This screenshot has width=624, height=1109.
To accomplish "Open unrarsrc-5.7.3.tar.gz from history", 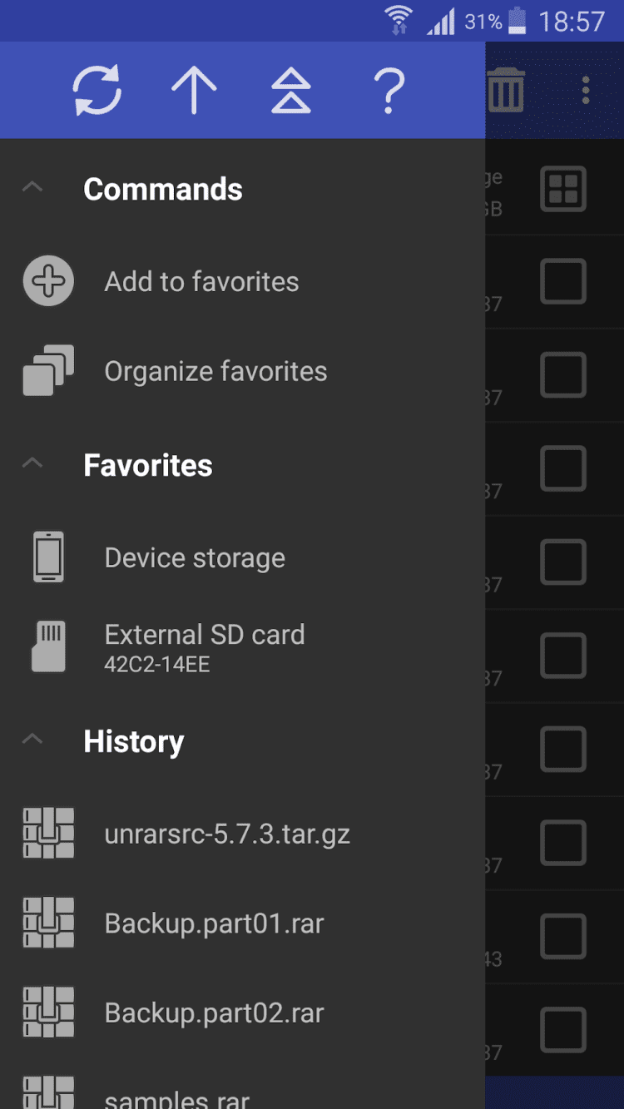I will 227,834.
